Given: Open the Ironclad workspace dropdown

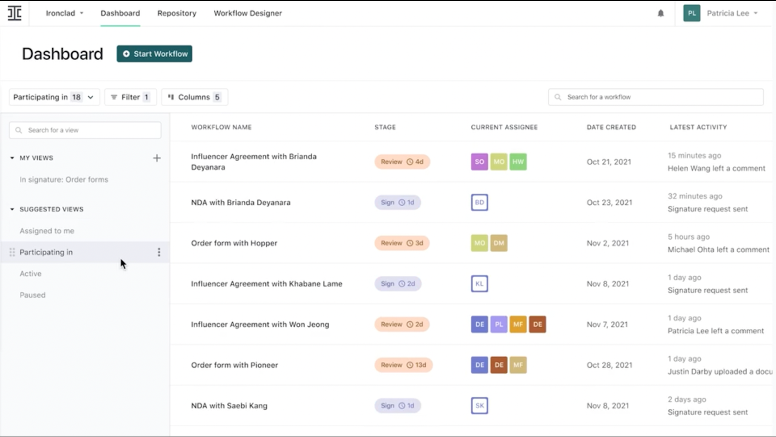Looking at the screenshot, I should (x=64, y=13).
